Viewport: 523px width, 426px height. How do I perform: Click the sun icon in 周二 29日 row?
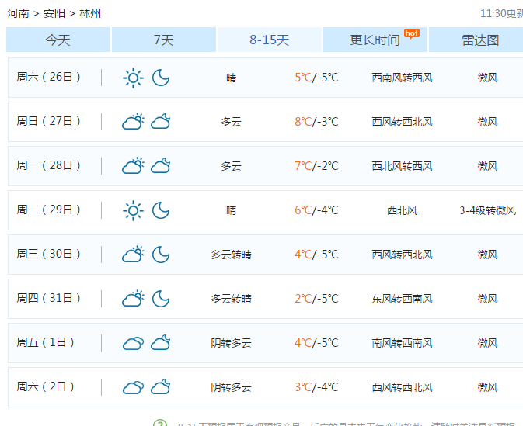pyautogui.click(x=133, y=210)
